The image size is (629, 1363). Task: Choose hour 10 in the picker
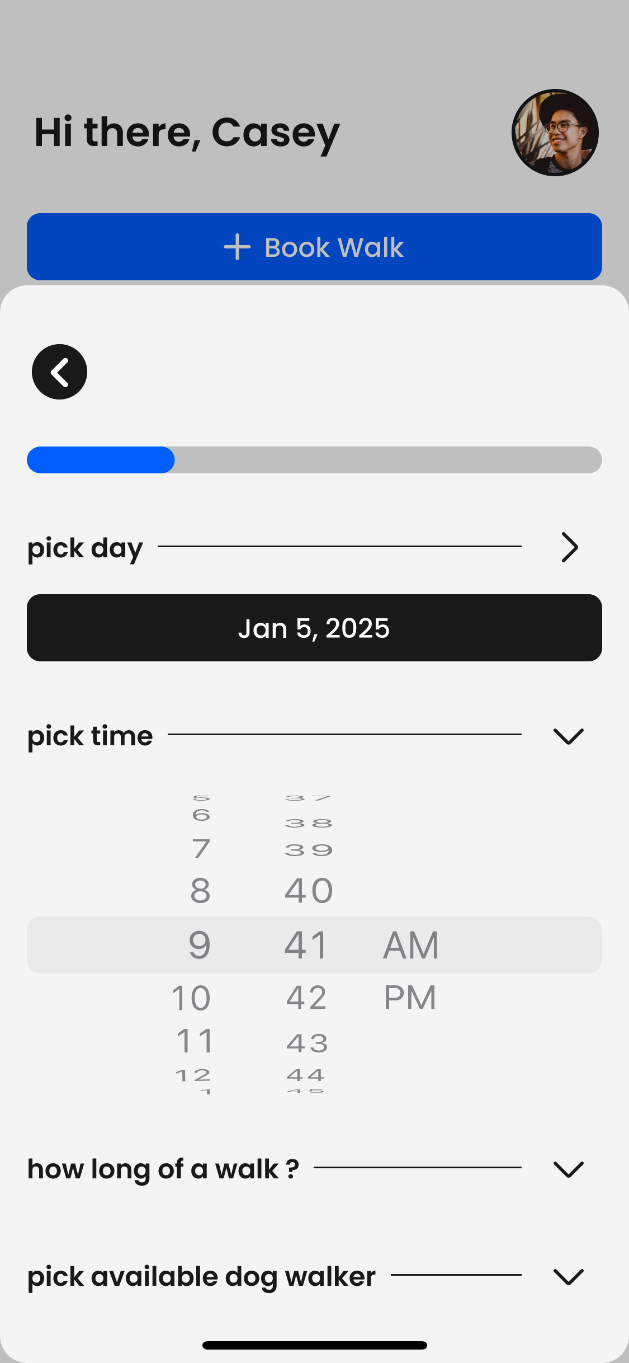pyautogui.click(x=191, y=998)
